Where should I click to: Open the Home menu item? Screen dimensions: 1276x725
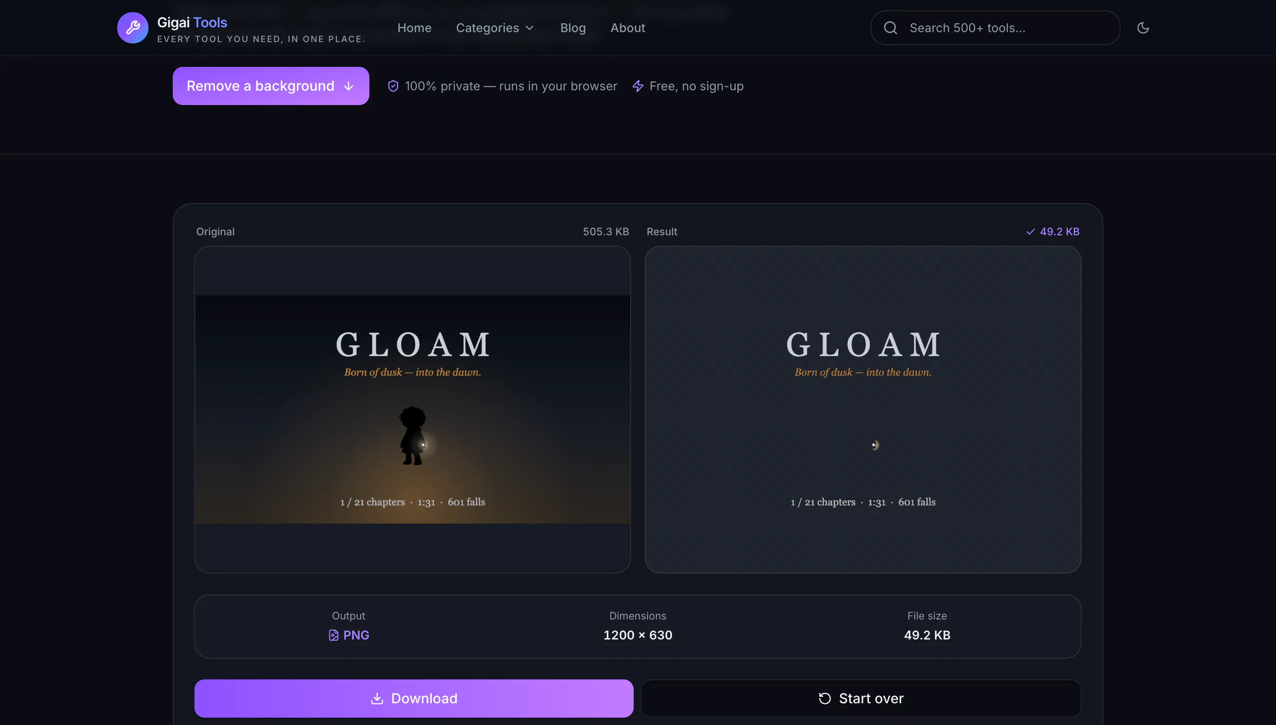click(414, 28)
